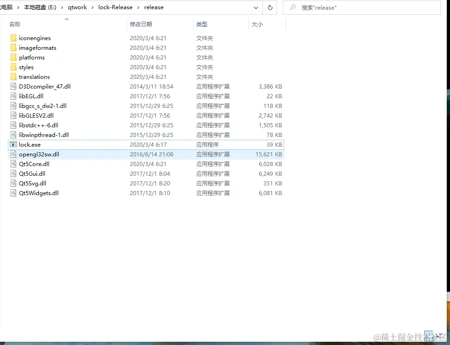The height and width of the screenshot is (345, 450).
Task: Click the libgcc_s_dw2-1.dll file icon
Action: 13,106
